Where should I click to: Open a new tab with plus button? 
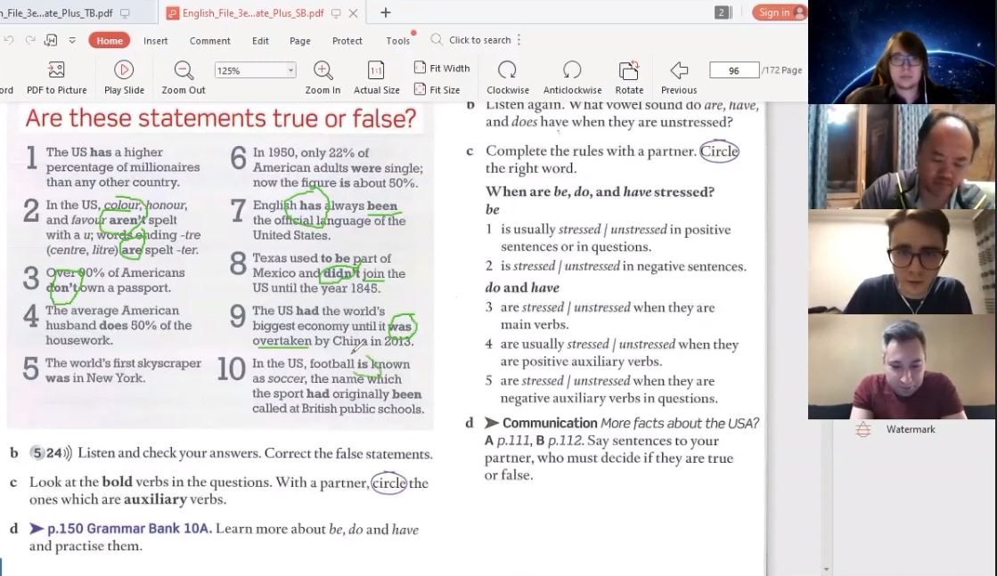386,12
